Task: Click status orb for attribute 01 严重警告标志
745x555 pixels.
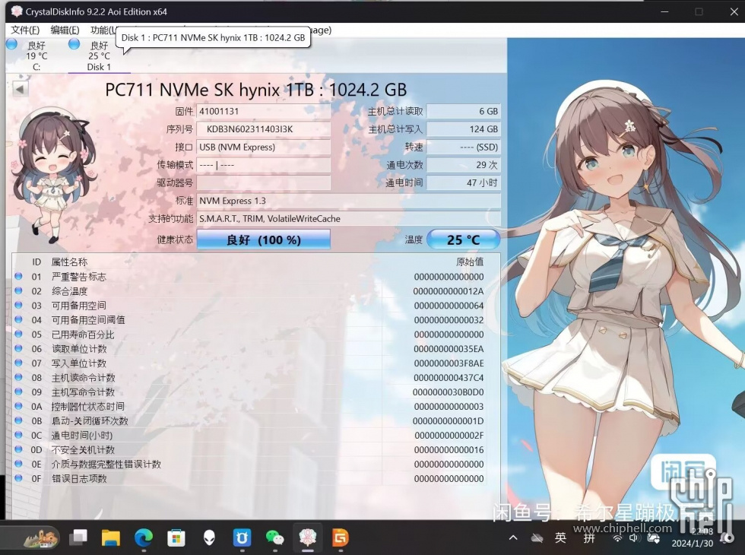Action: click(18, 276)
